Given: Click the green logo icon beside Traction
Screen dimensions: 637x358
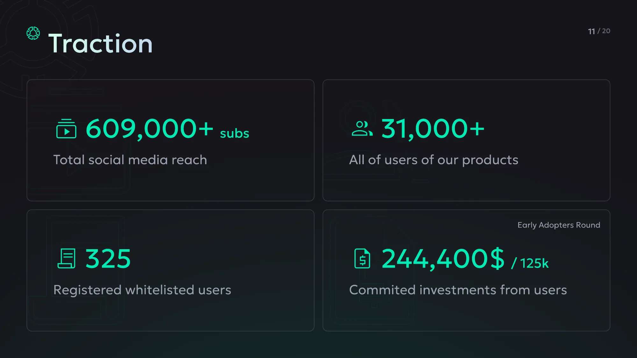Looking at the screenshot, I should [33, 33].
